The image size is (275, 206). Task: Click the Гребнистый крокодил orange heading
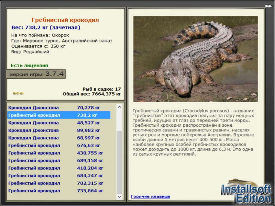pos(65,20)
